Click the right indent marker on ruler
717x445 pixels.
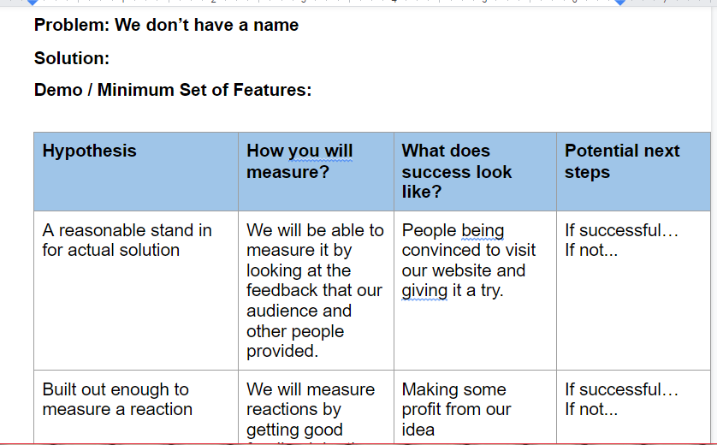point(620,3)
